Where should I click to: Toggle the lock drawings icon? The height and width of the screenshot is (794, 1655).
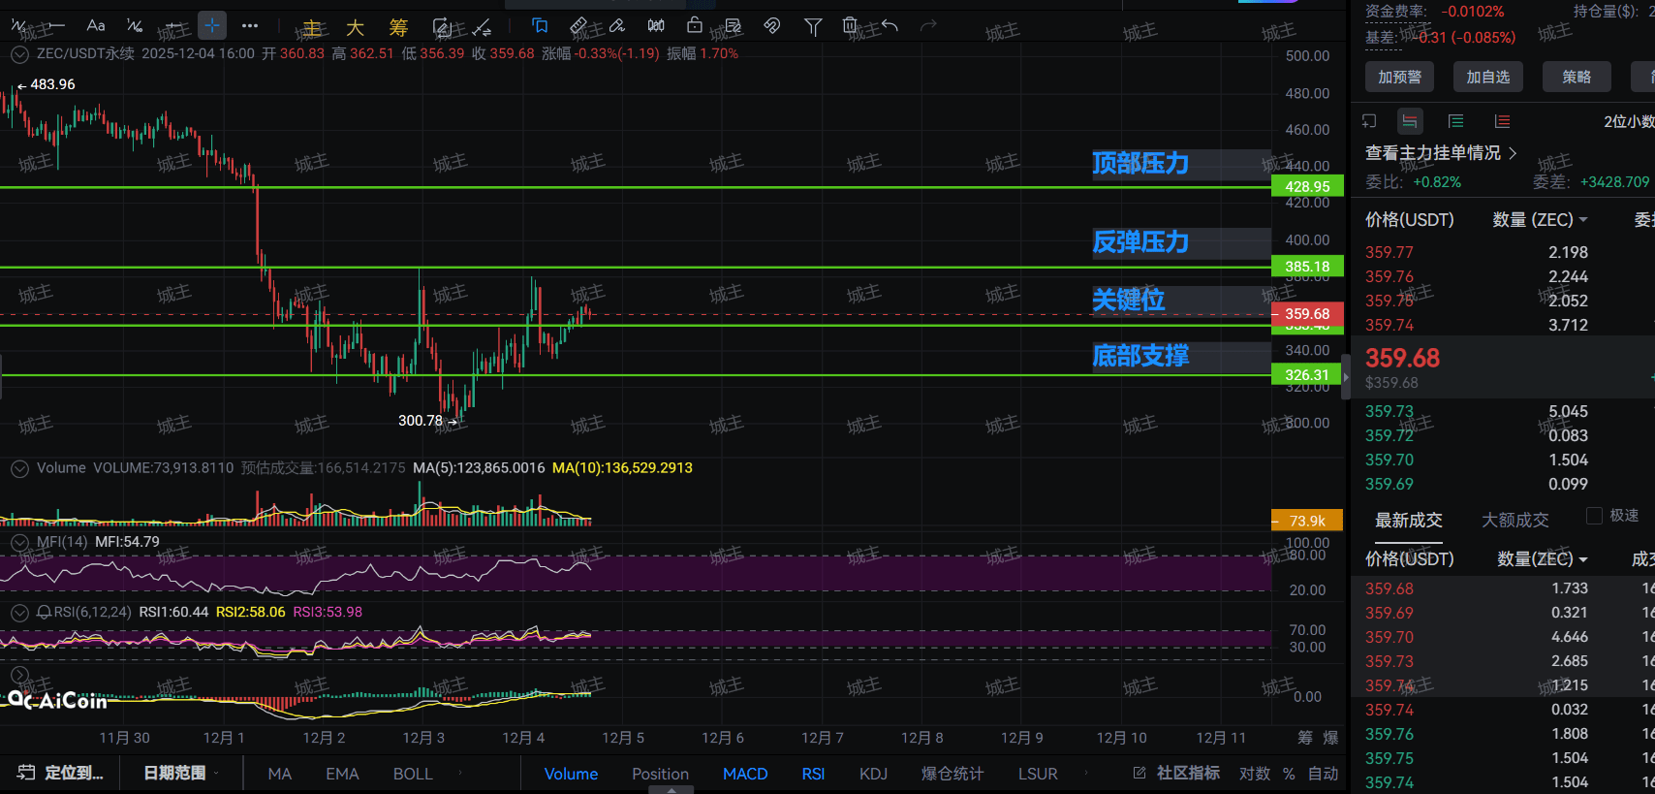click(x=695, y=26)
